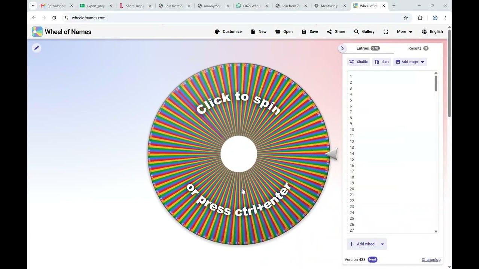Image resolution: width=479 pixels, height=269 pixels.
Task: Open the Customize palette option
Action: pos(228,32)
